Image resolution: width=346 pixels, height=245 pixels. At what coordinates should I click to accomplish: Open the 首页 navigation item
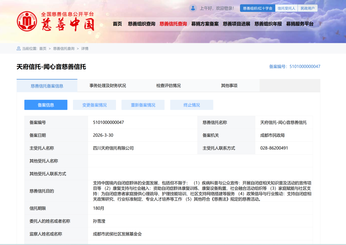[117, 24]
